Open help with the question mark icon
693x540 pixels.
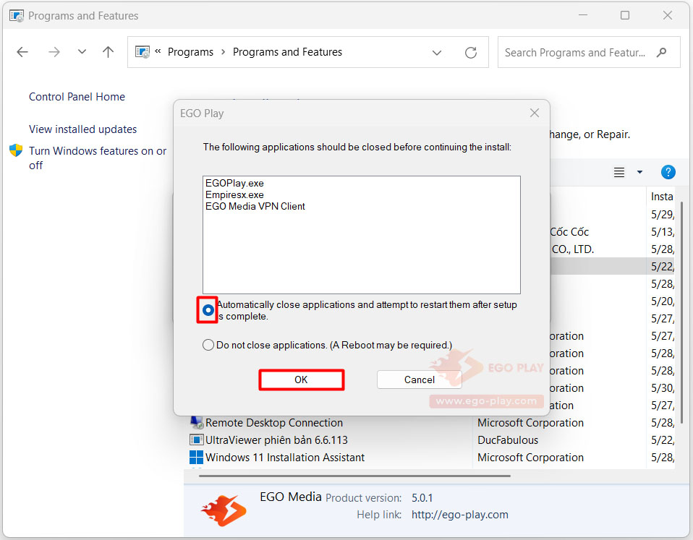(668, 172)
